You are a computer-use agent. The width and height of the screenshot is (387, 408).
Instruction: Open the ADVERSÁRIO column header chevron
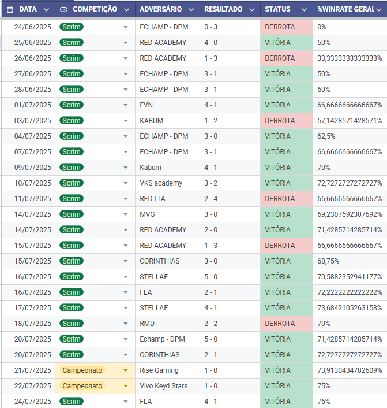pos(191,10)
